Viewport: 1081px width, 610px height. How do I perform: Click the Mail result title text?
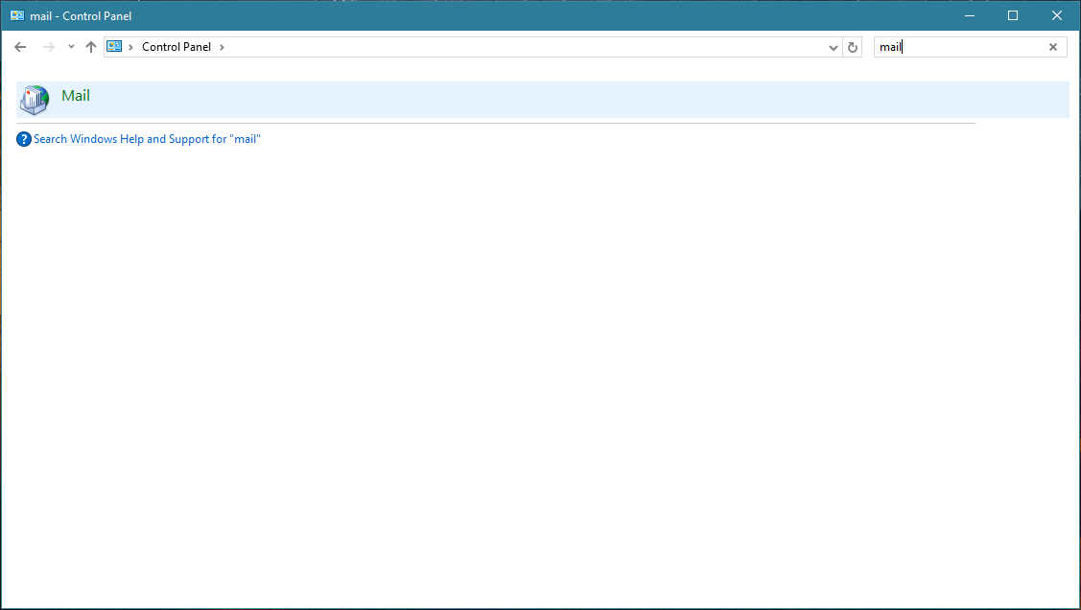[x=76, y=96]
